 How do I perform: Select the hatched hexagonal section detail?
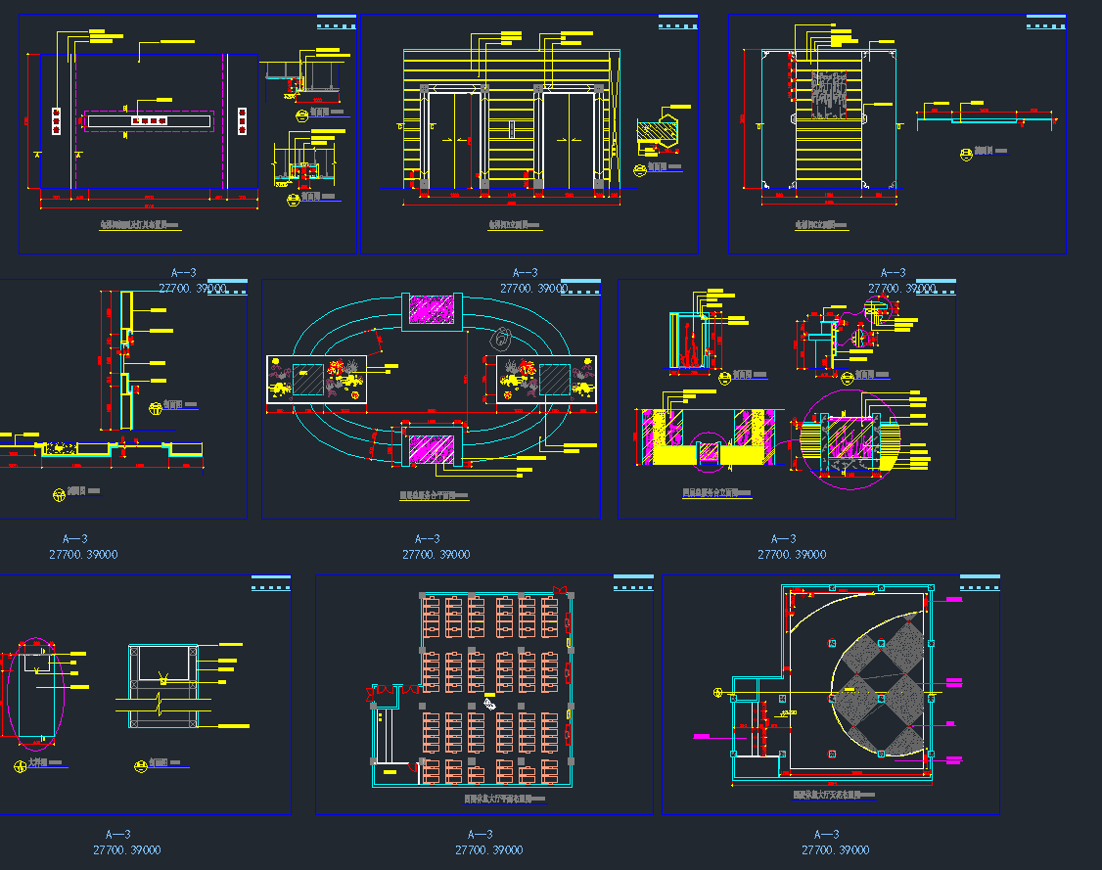[659, 131]
